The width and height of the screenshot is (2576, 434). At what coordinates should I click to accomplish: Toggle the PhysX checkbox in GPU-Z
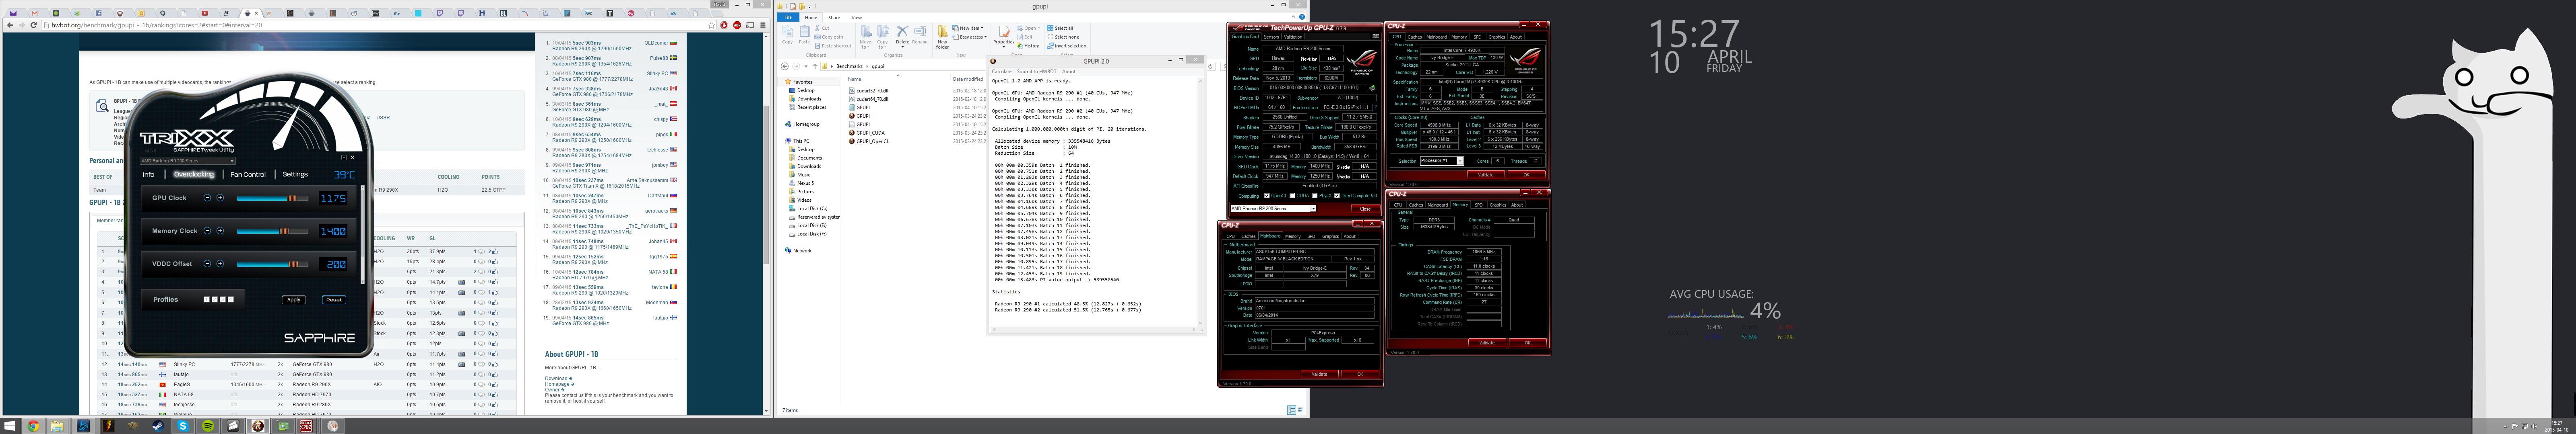click(1314, 196)
